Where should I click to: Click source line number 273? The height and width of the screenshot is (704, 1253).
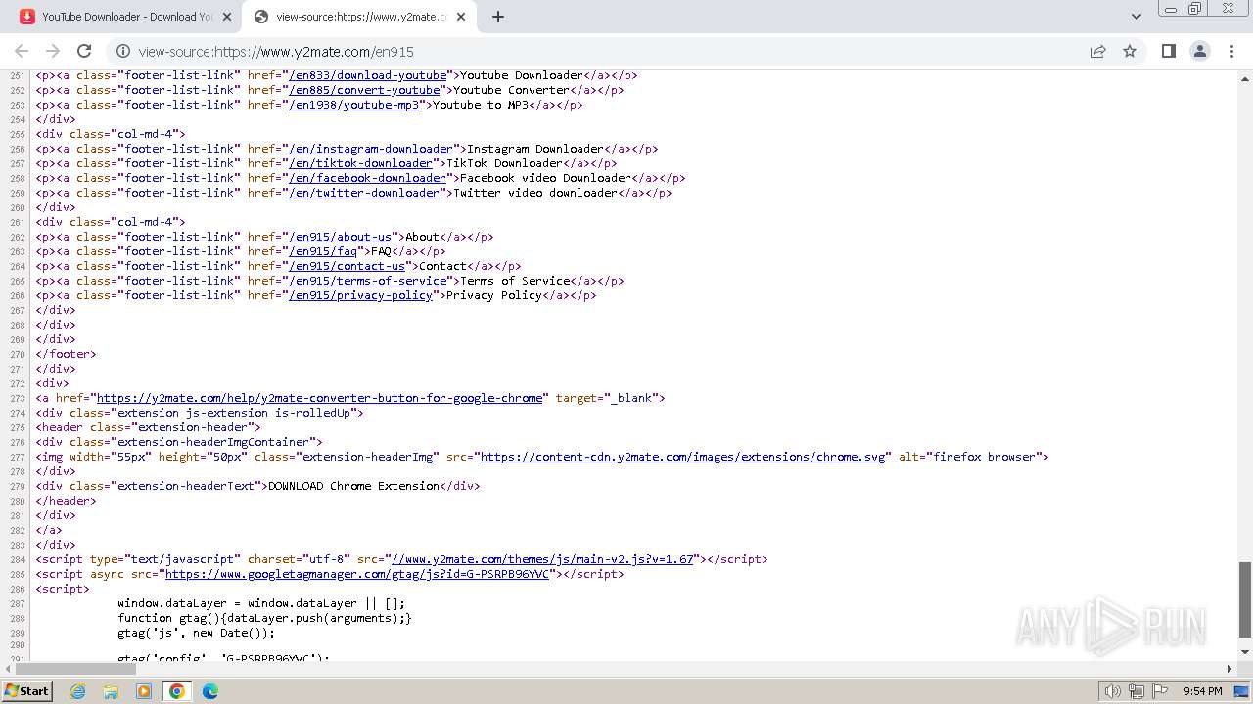(x=17, y=398)
